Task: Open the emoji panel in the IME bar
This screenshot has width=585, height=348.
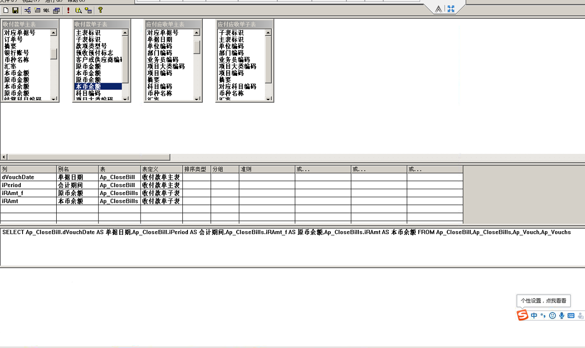Action: [553, 316]
